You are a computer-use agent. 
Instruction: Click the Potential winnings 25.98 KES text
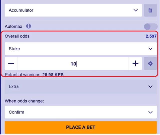[x=34, y=75]
